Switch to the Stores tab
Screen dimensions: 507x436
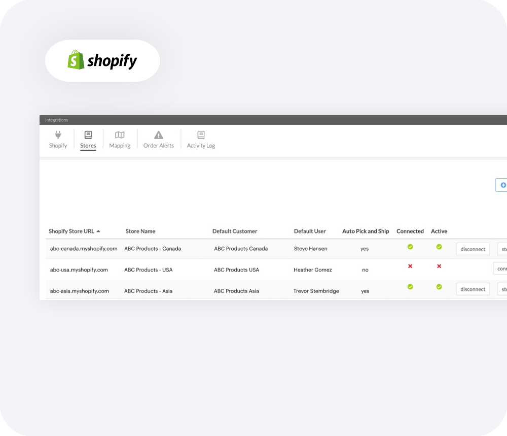(88, 140)
